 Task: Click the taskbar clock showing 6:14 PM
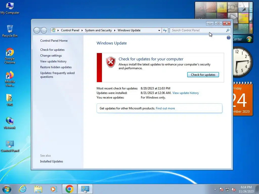(246, 189)
